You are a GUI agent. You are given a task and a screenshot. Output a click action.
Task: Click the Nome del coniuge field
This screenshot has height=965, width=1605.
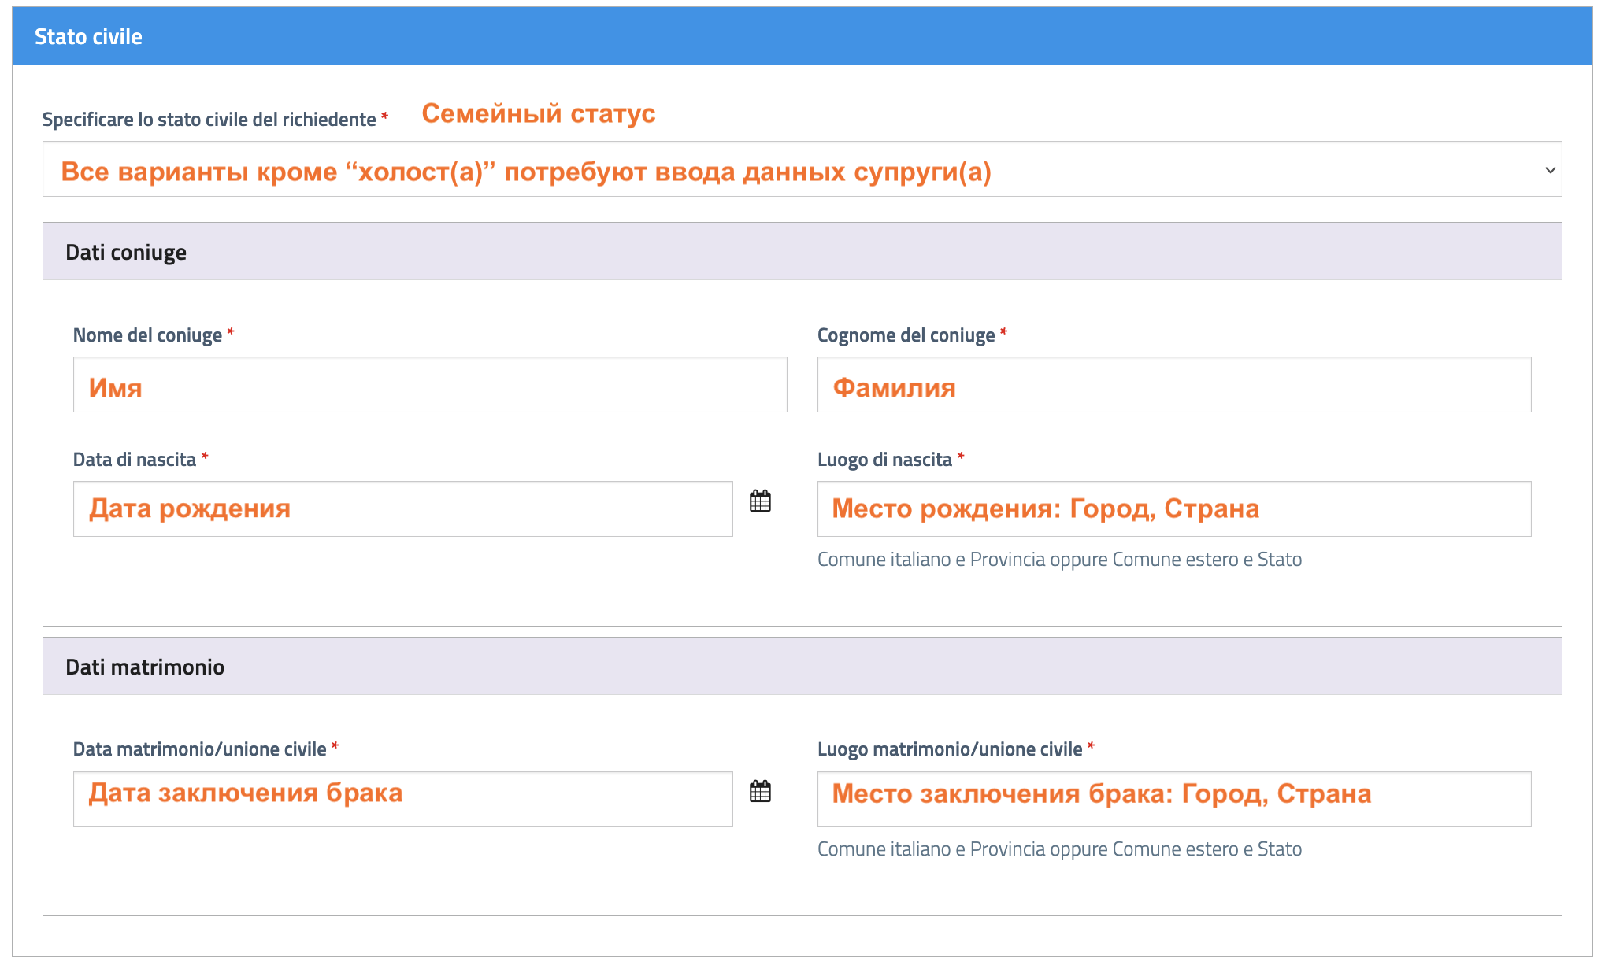pos(430,385)
